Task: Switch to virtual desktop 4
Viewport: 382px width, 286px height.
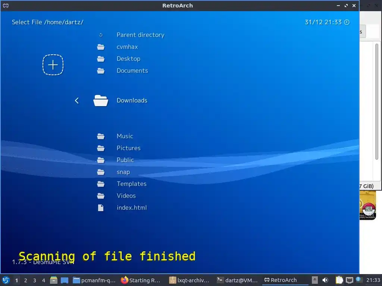Action: tap(44, 280)
